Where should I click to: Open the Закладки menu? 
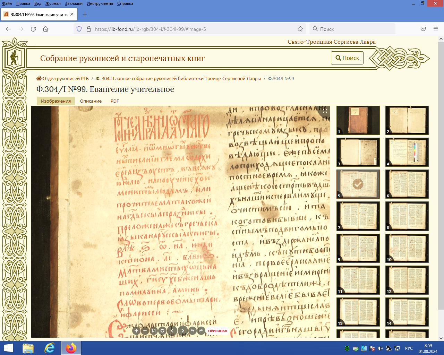tap(74, 3)
